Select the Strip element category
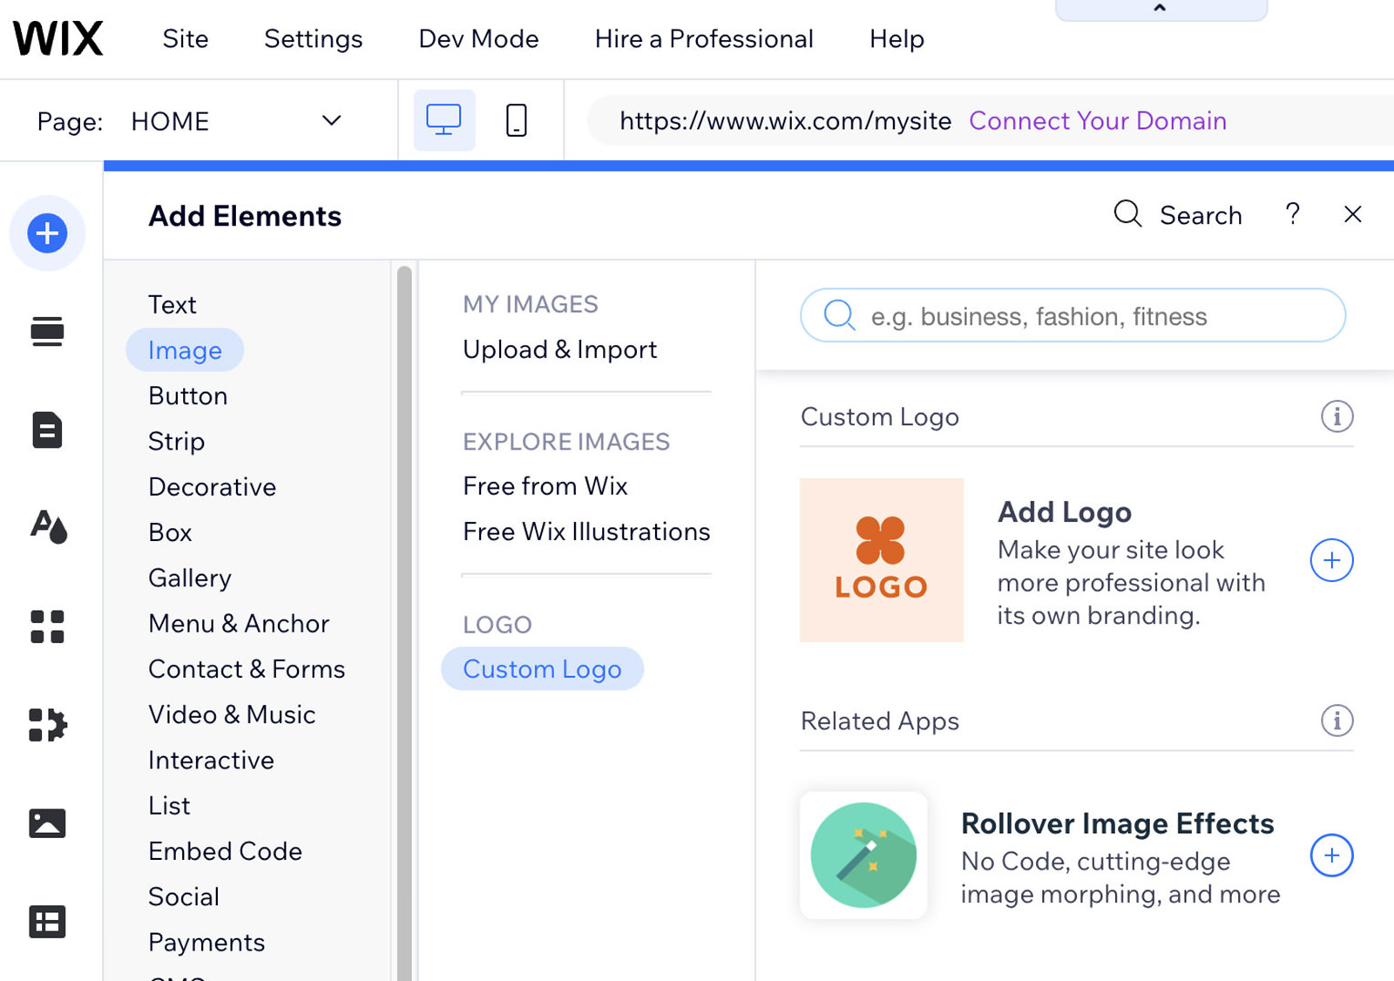Screen dimensions: 1394x981 pyautogui.click(x=177, y=441)
